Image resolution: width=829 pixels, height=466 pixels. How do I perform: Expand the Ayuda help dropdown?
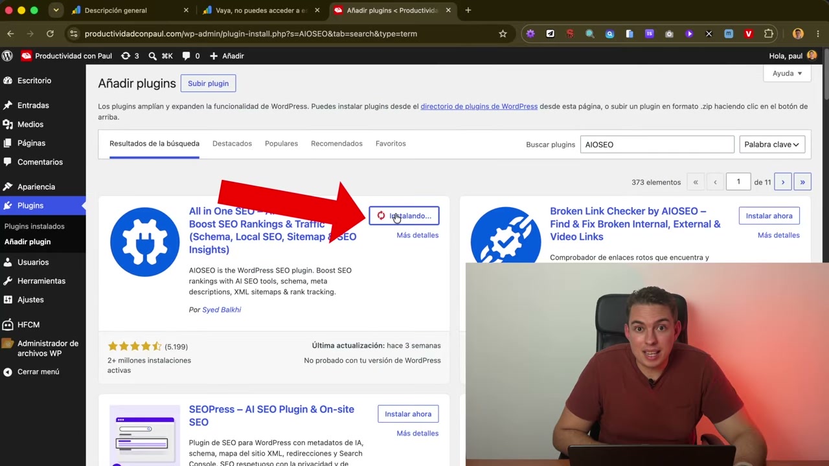click(x=787, y=73)
